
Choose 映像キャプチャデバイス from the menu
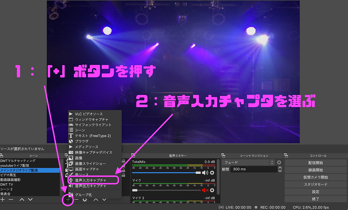[95, 152]
